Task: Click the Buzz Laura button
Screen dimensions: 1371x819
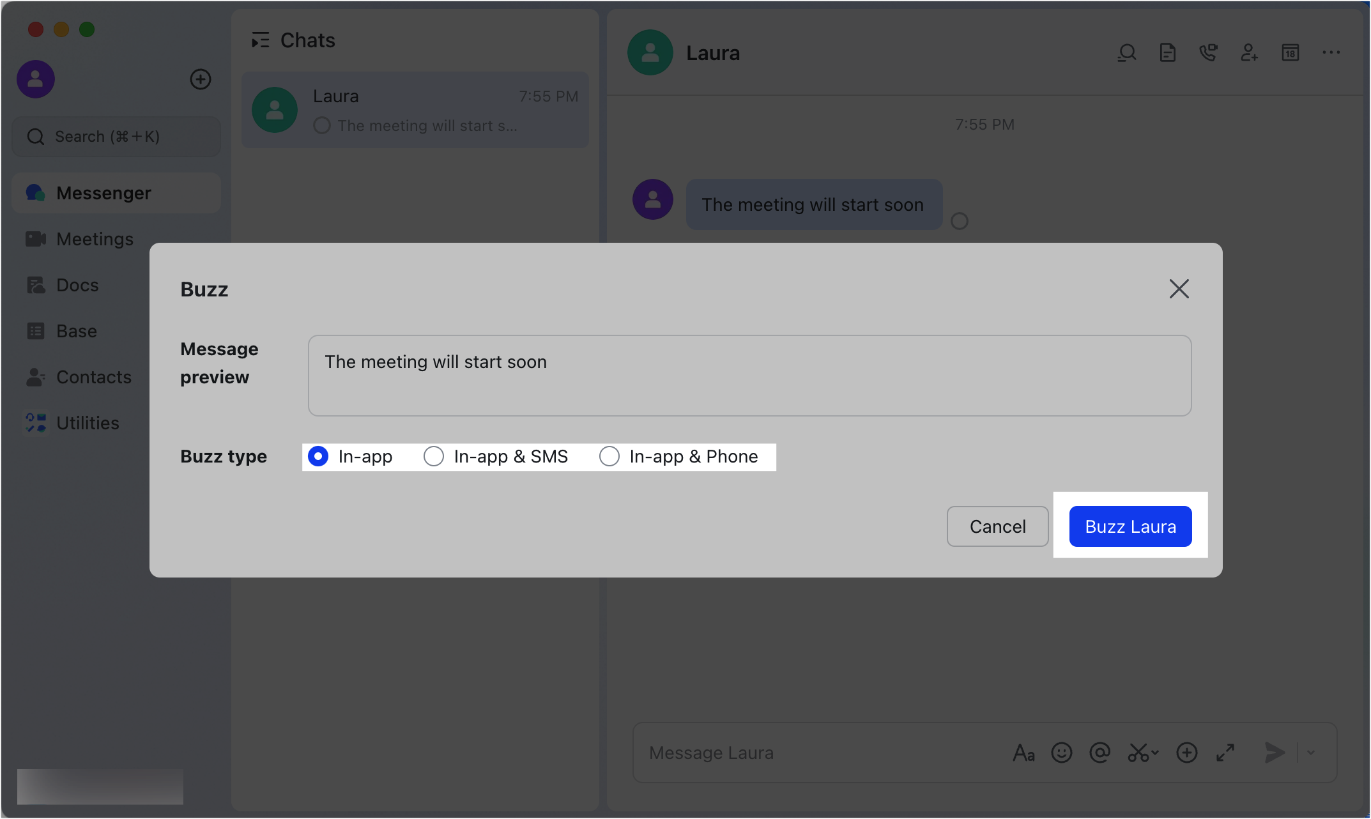Action: click(1130, 526)
